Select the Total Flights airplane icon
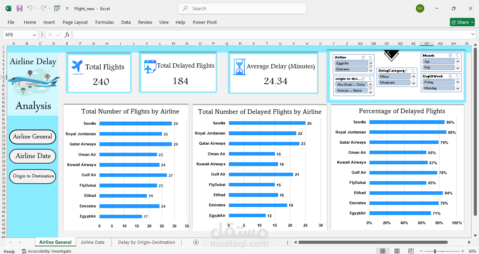 pyautogui.click(x=77, y=67)
